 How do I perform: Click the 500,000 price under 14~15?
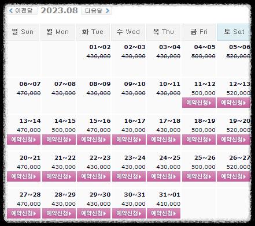click(x=64, y=130)
